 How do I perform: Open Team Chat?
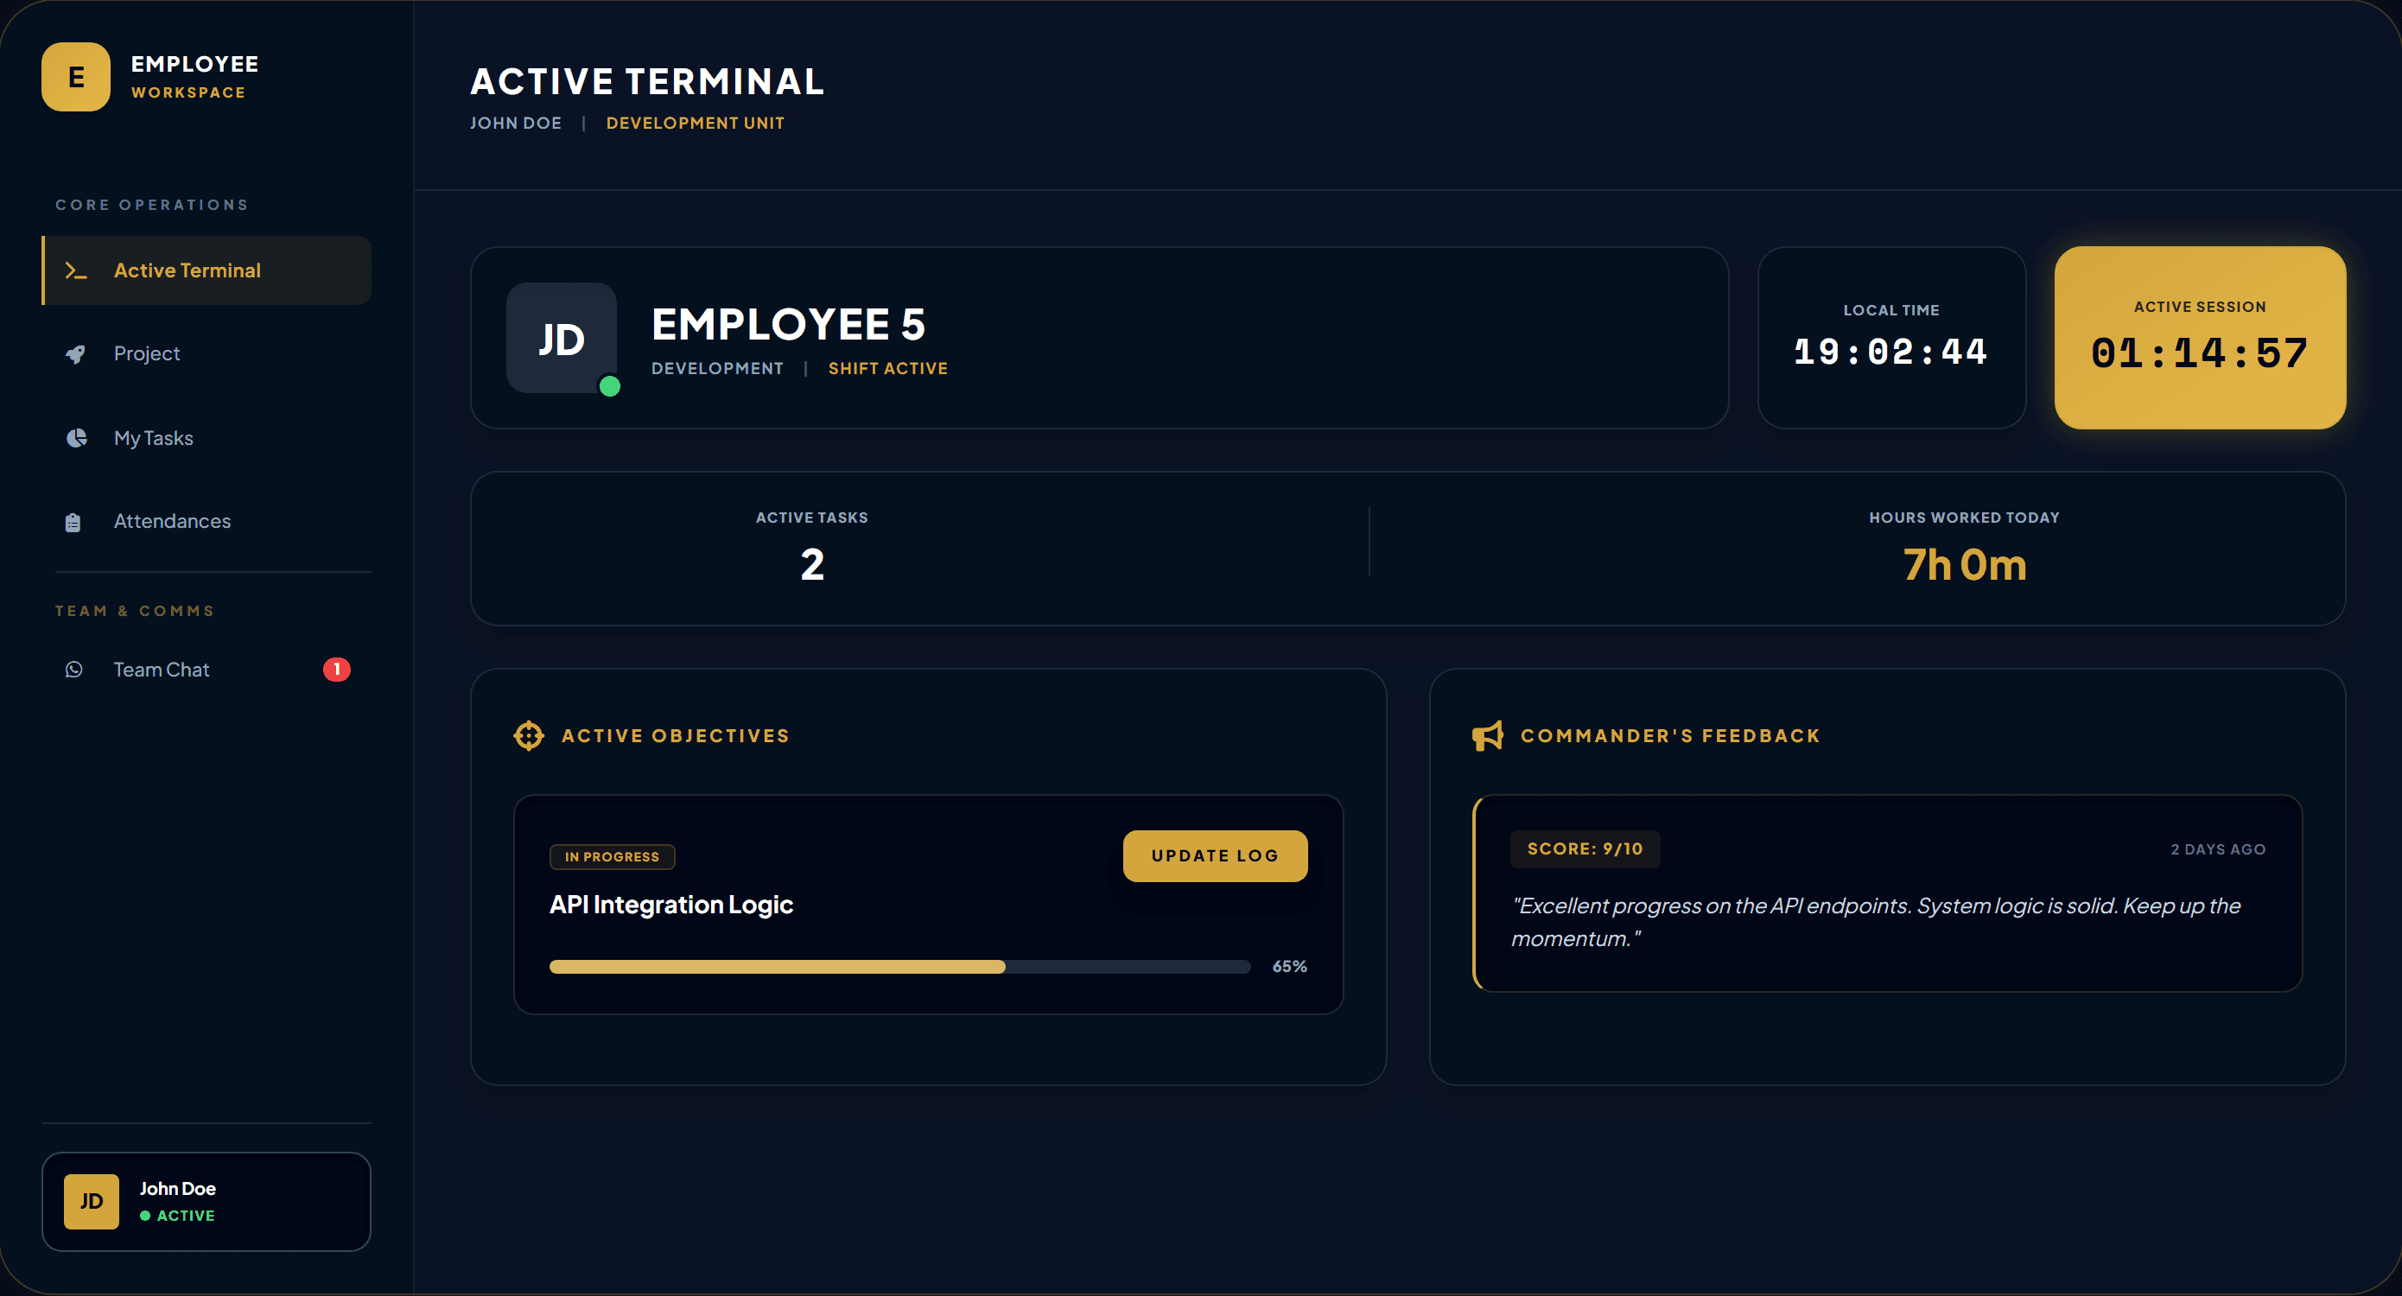tap(207, 670)
